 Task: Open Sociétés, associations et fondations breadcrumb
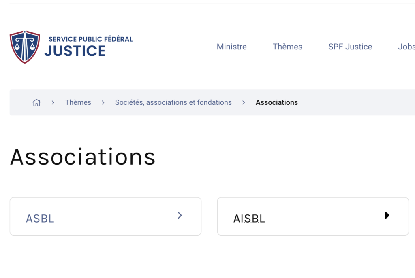click(173, 103)
